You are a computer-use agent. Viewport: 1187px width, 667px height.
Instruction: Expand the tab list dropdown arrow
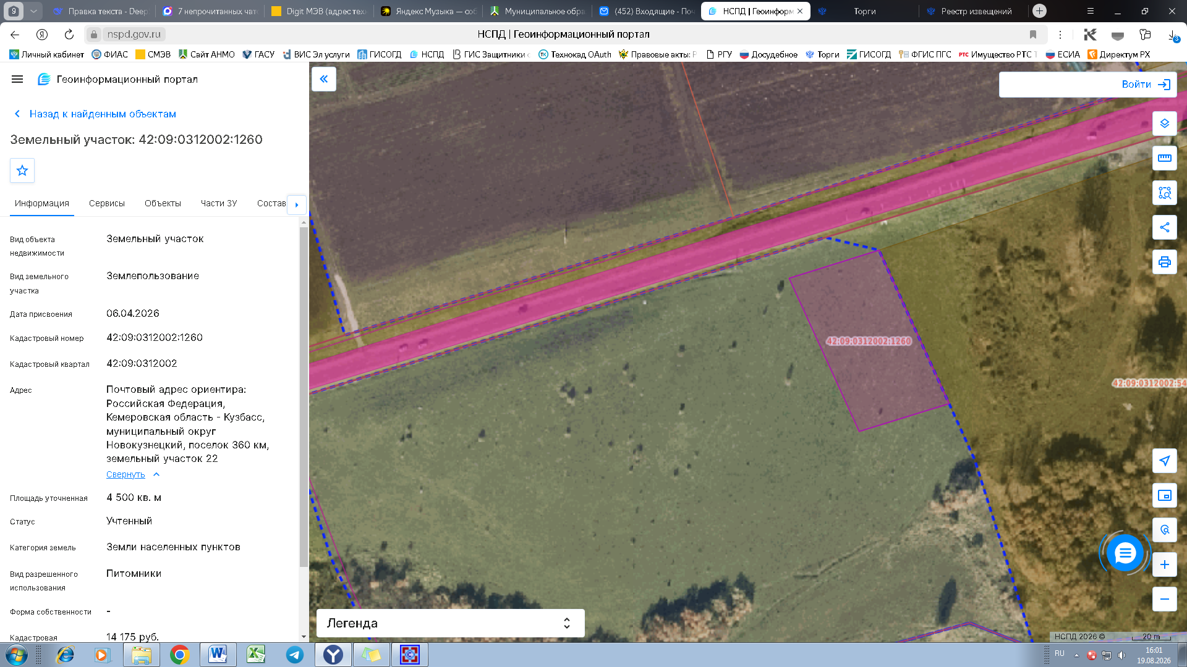34,11
